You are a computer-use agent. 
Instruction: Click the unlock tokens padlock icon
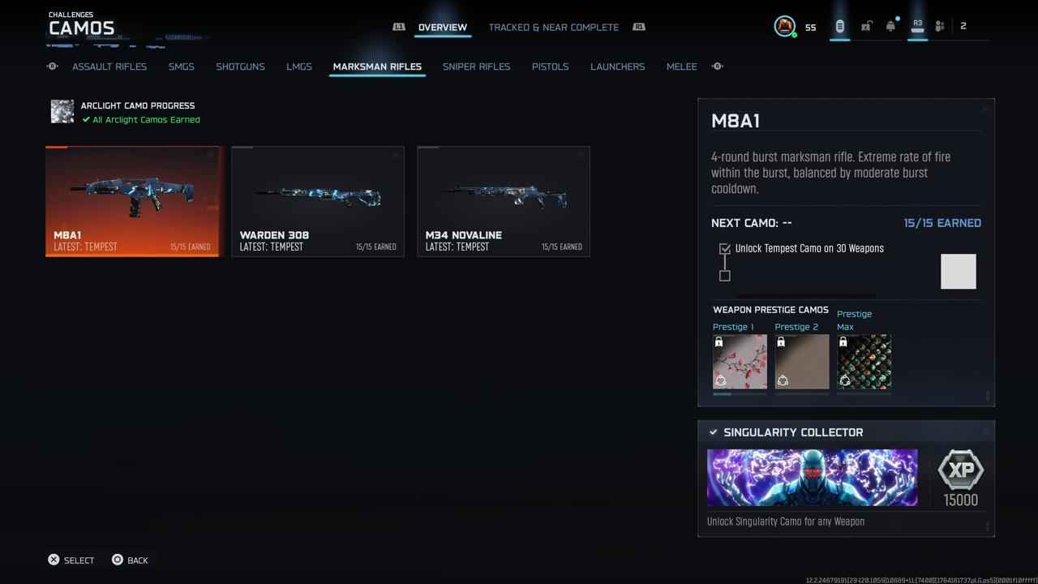coord(866,27)
